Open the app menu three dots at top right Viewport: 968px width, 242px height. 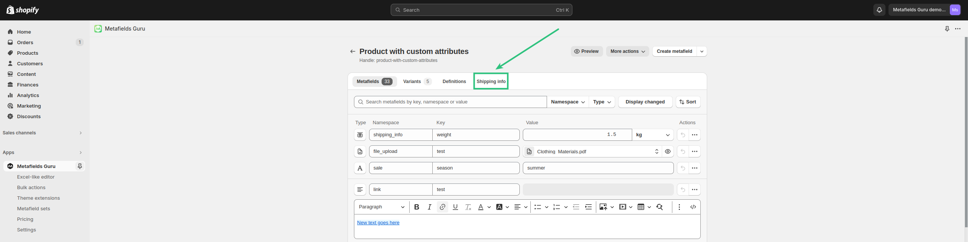point(957,29)
